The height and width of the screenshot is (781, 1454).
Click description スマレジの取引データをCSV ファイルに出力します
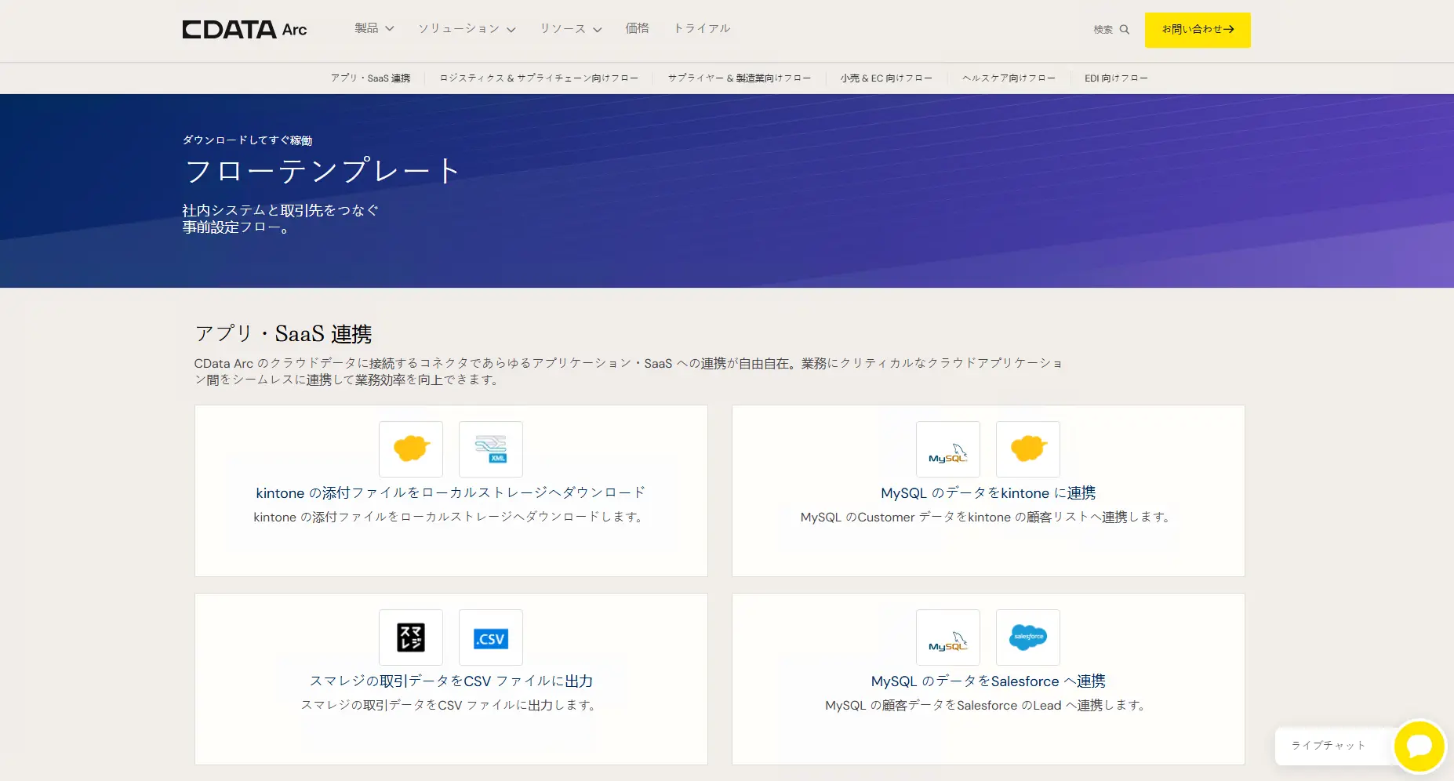click(451, 705)
